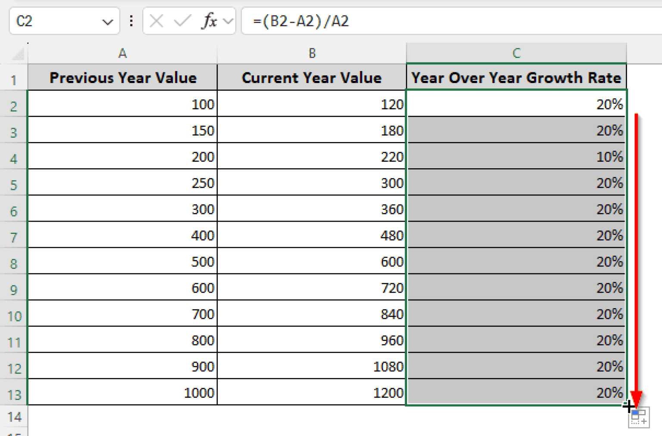Select column C header

click(516, 53)
